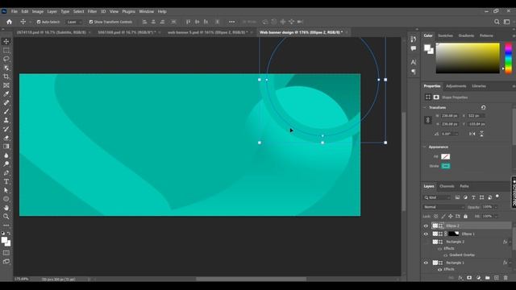
Task: Open the File menu
Action: [15, 11]
